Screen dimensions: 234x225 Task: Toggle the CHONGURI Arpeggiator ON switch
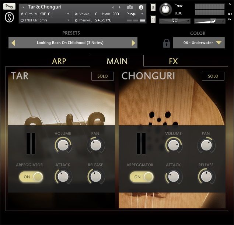pyautogui.click(x=142, y=177)
